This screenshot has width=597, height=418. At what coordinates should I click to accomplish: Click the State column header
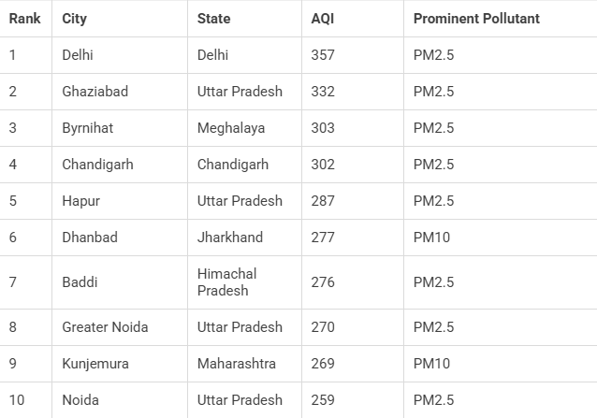point(214,19)
